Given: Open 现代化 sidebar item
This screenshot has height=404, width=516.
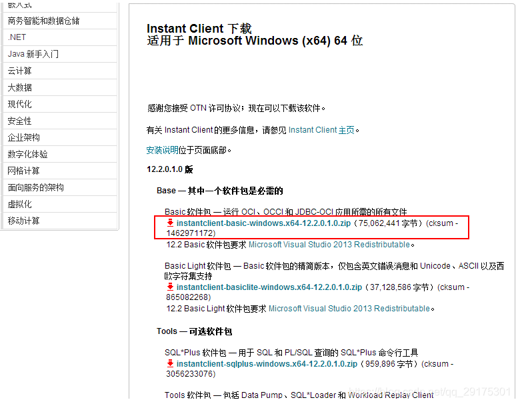Looking at the screenshot, I should click(59, 104).
